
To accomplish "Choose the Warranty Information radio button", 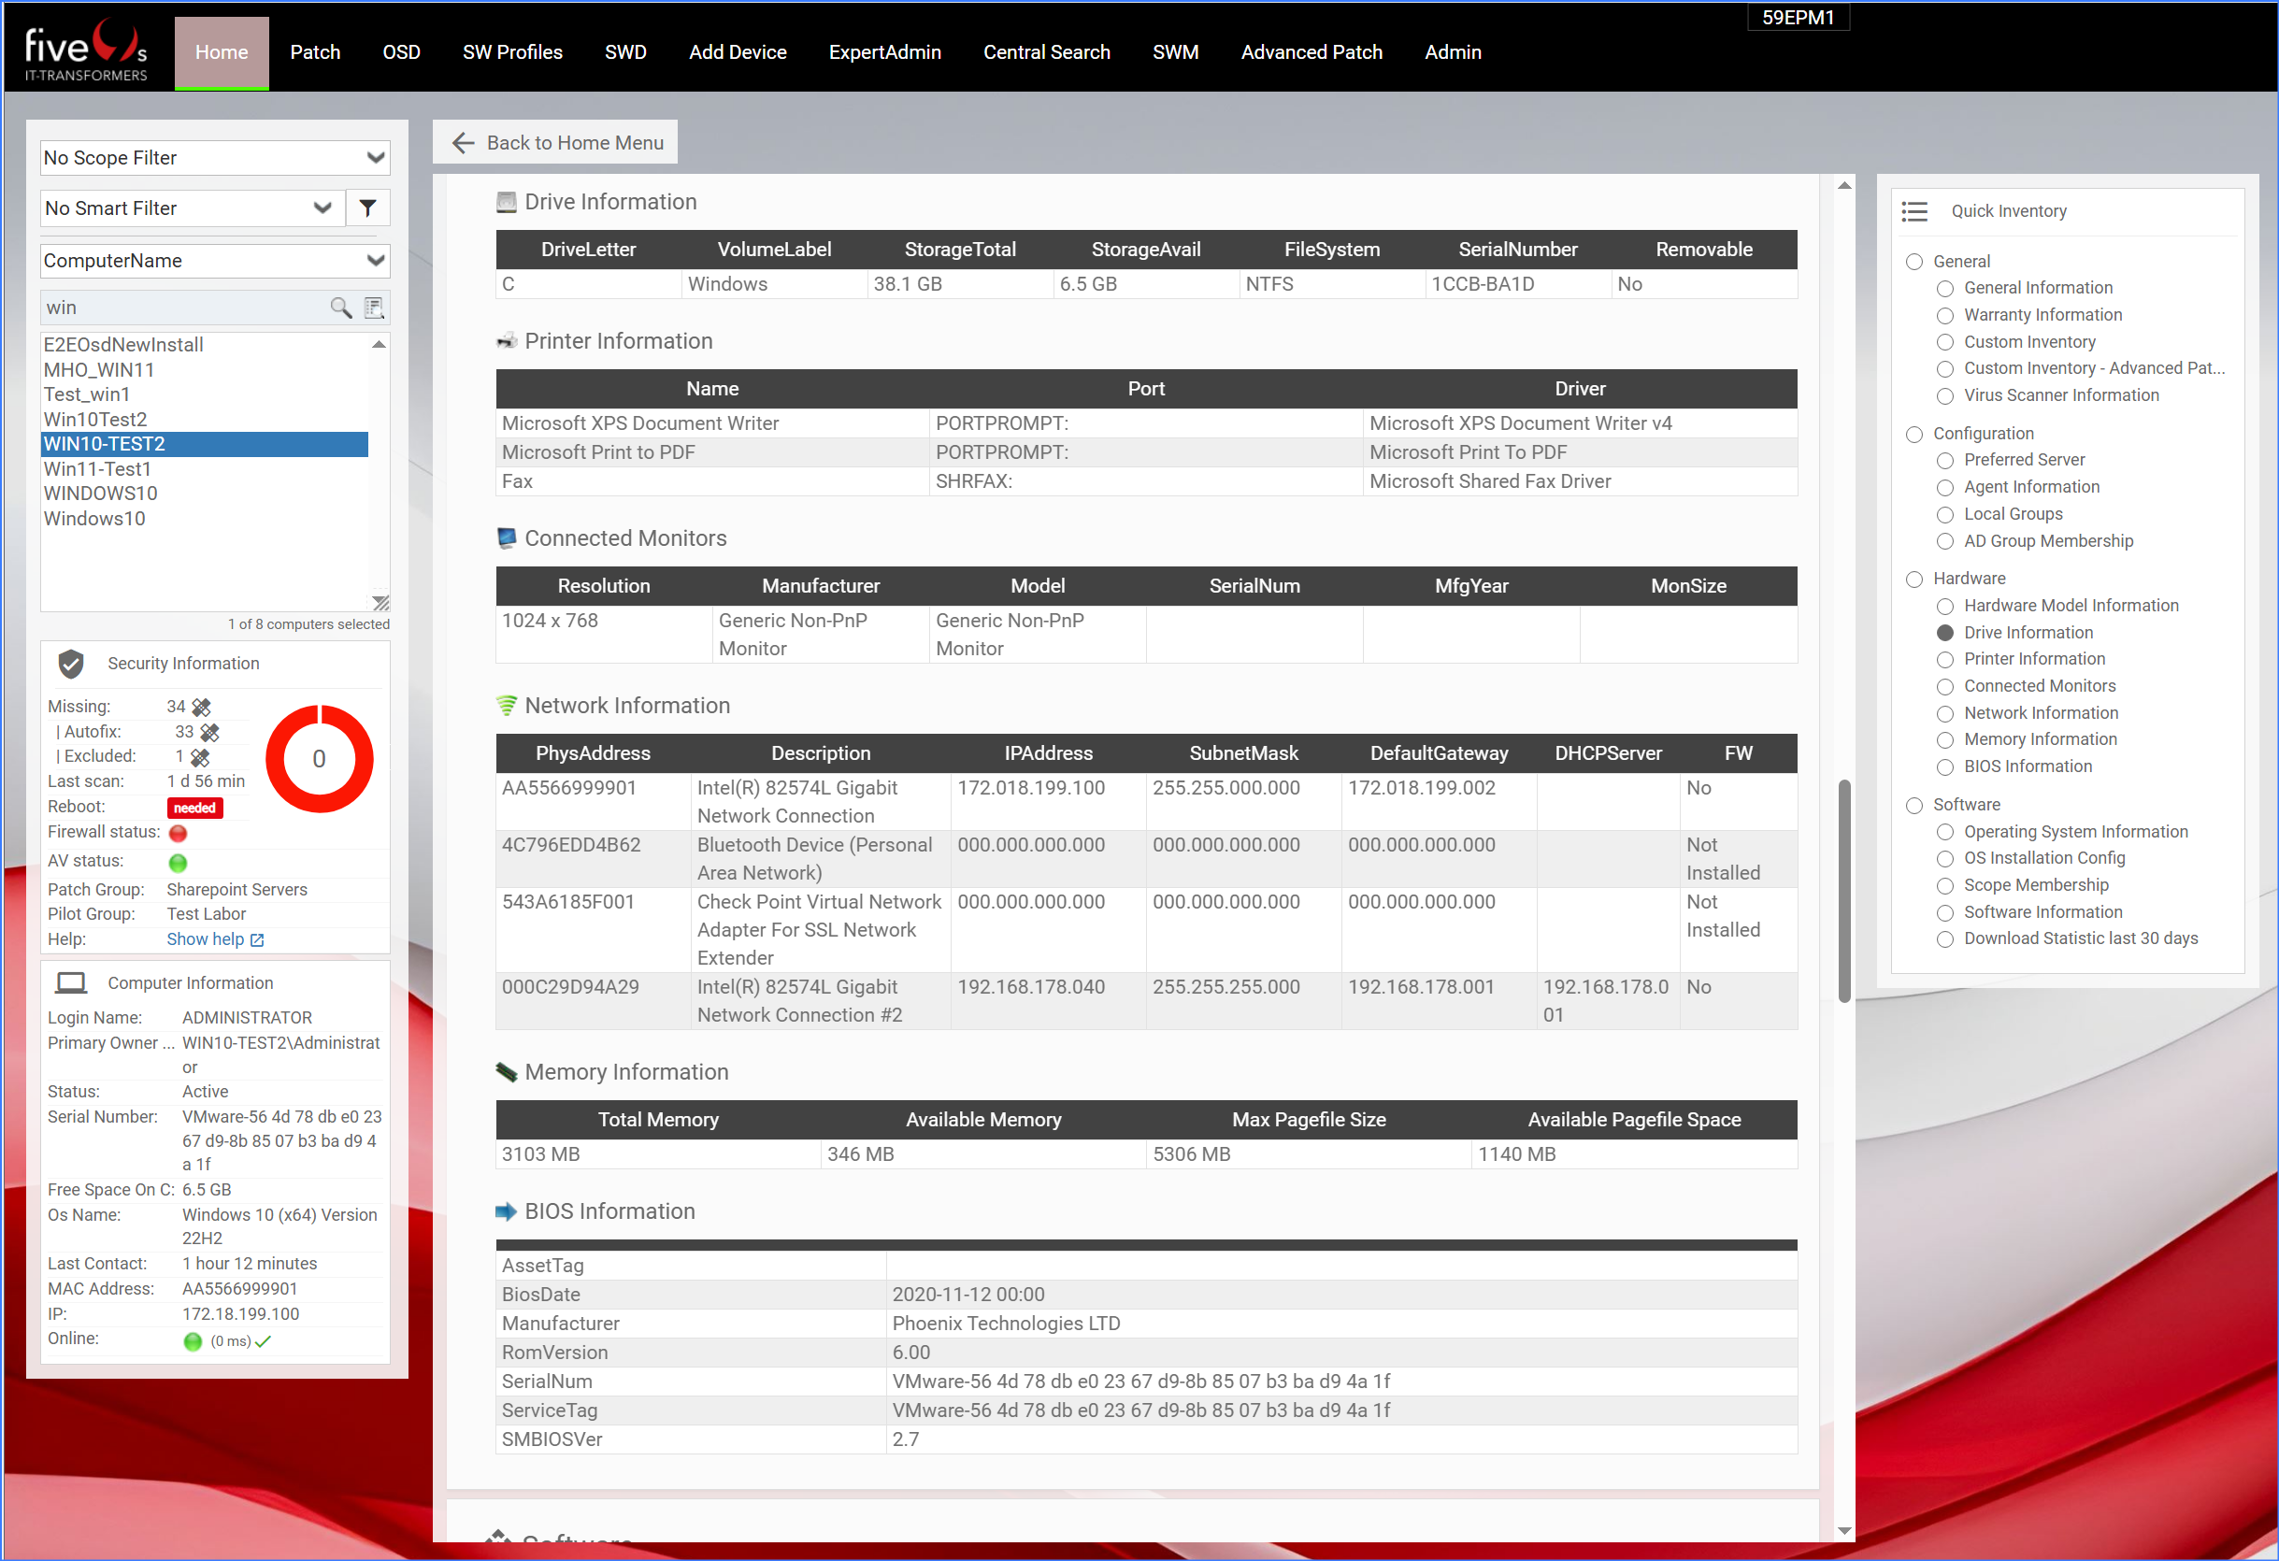I will pos(1944,315).
